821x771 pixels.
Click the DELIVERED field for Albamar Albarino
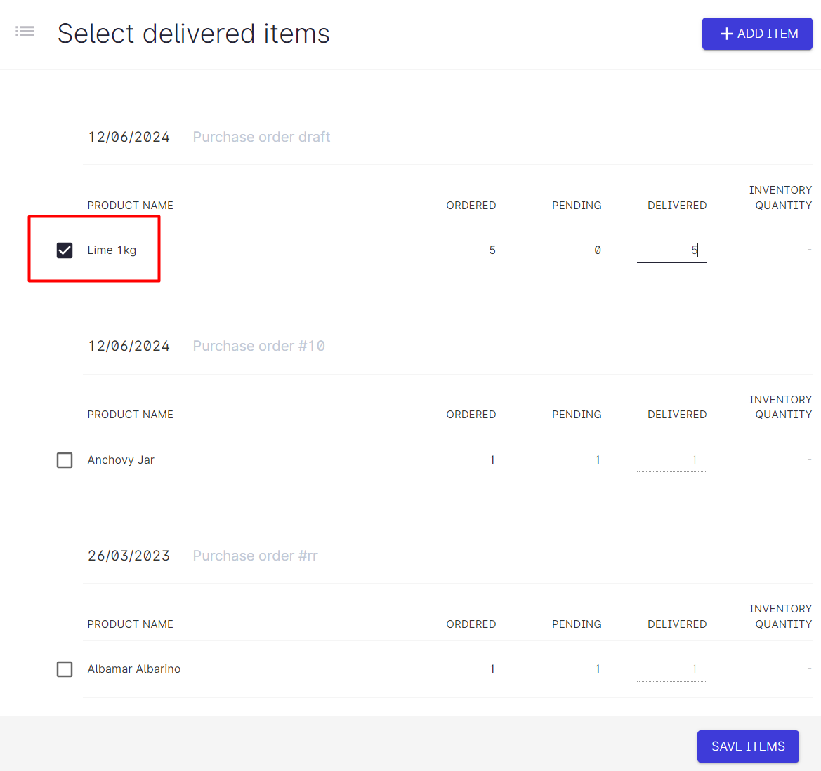(x=671, y=669)
